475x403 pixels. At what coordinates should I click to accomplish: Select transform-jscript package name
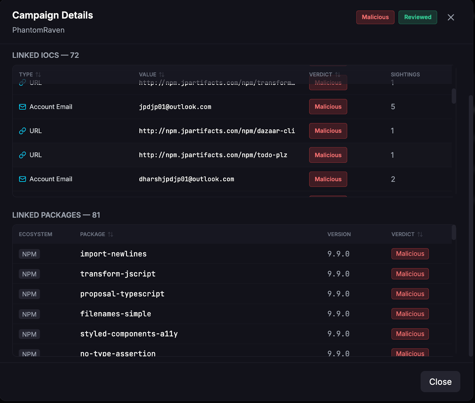click(x=118, y=274)
